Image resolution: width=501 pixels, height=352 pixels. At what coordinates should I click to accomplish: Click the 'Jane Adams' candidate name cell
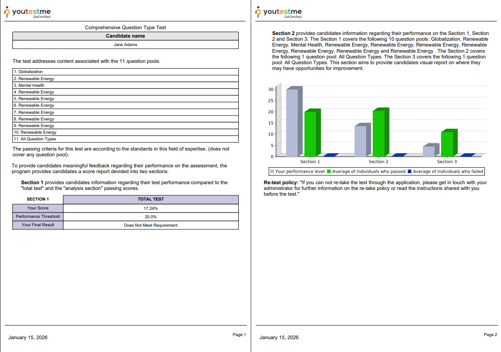click(126, 45)
